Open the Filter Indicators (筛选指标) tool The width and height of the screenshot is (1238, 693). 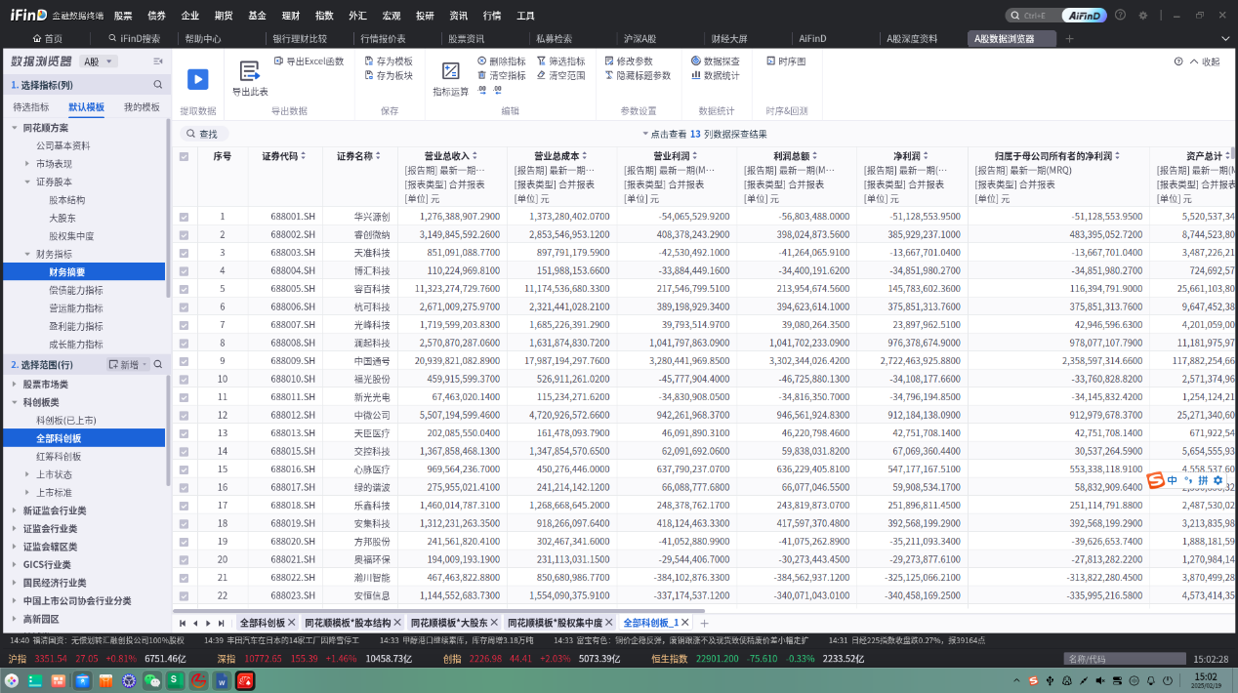[x=560, y=61]
